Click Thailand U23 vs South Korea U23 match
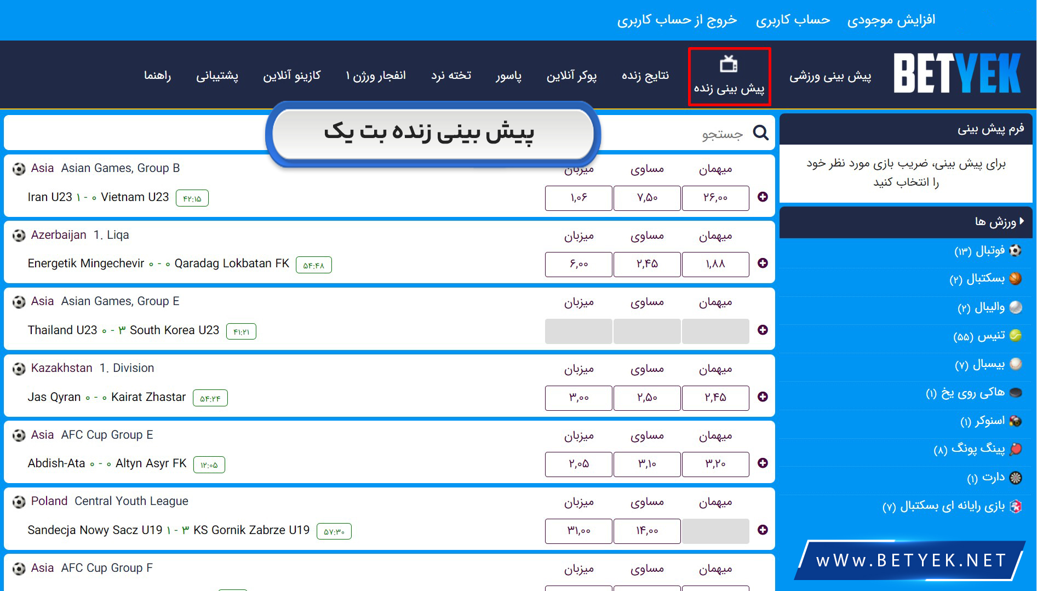This screenshot has height=591, width=1037. pyautogui.click(x=123, y=330)
